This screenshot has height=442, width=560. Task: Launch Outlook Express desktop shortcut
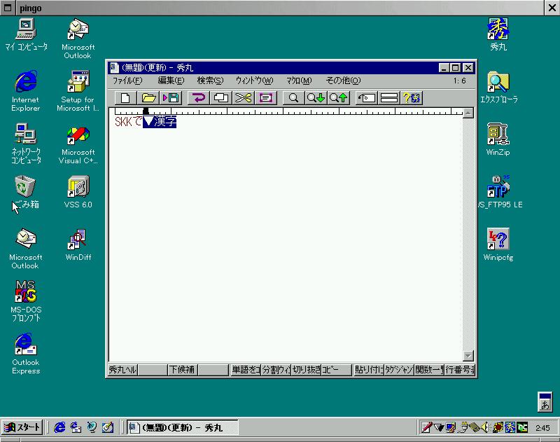[26, 353]
